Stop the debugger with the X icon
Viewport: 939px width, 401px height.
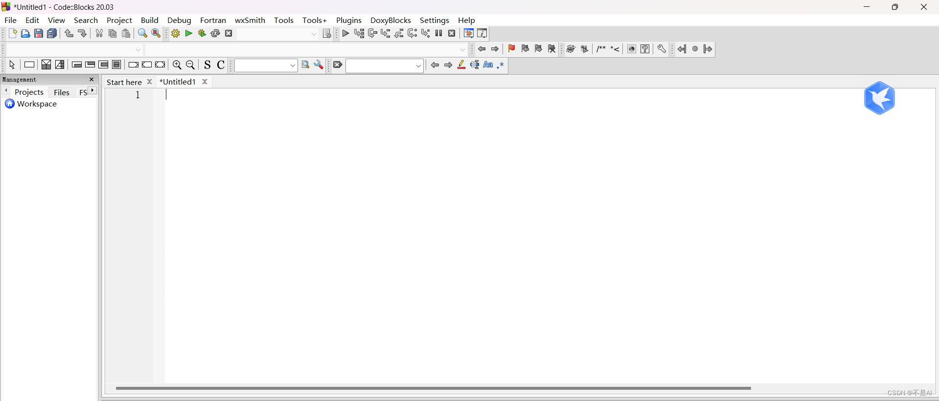(452, 34)
